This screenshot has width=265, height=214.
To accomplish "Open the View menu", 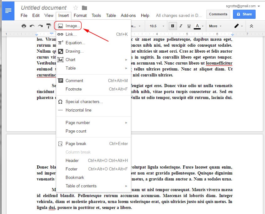I will [x=49, y=16].
